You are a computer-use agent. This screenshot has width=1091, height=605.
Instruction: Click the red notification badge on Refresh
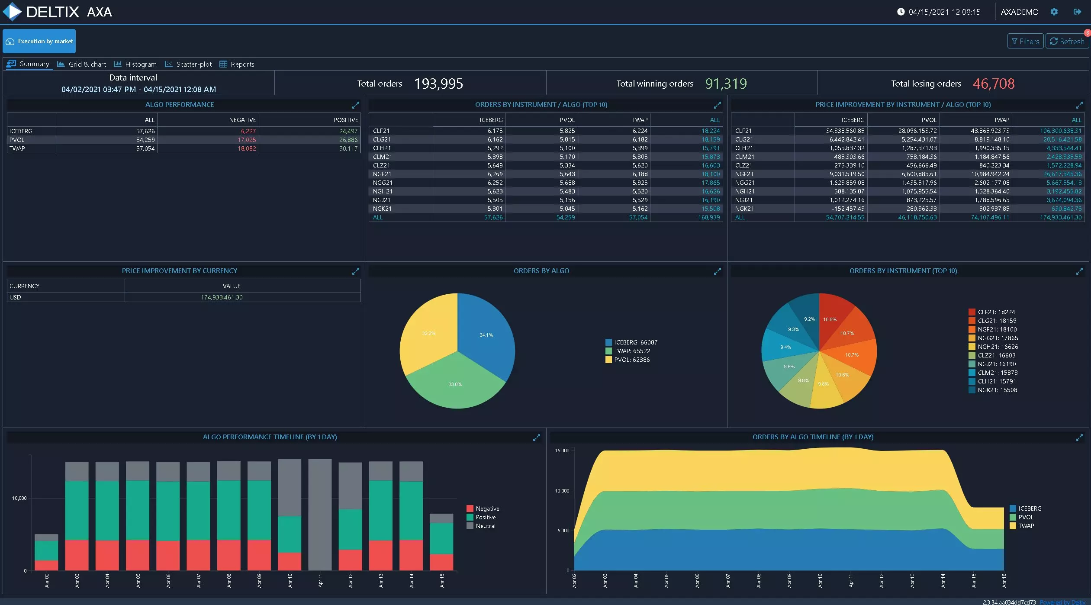pos(1087,33)
